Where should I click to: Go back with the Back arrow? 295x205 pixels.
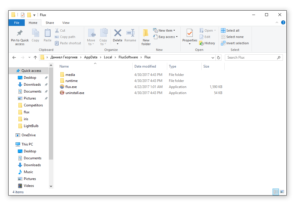coord(14,58)
